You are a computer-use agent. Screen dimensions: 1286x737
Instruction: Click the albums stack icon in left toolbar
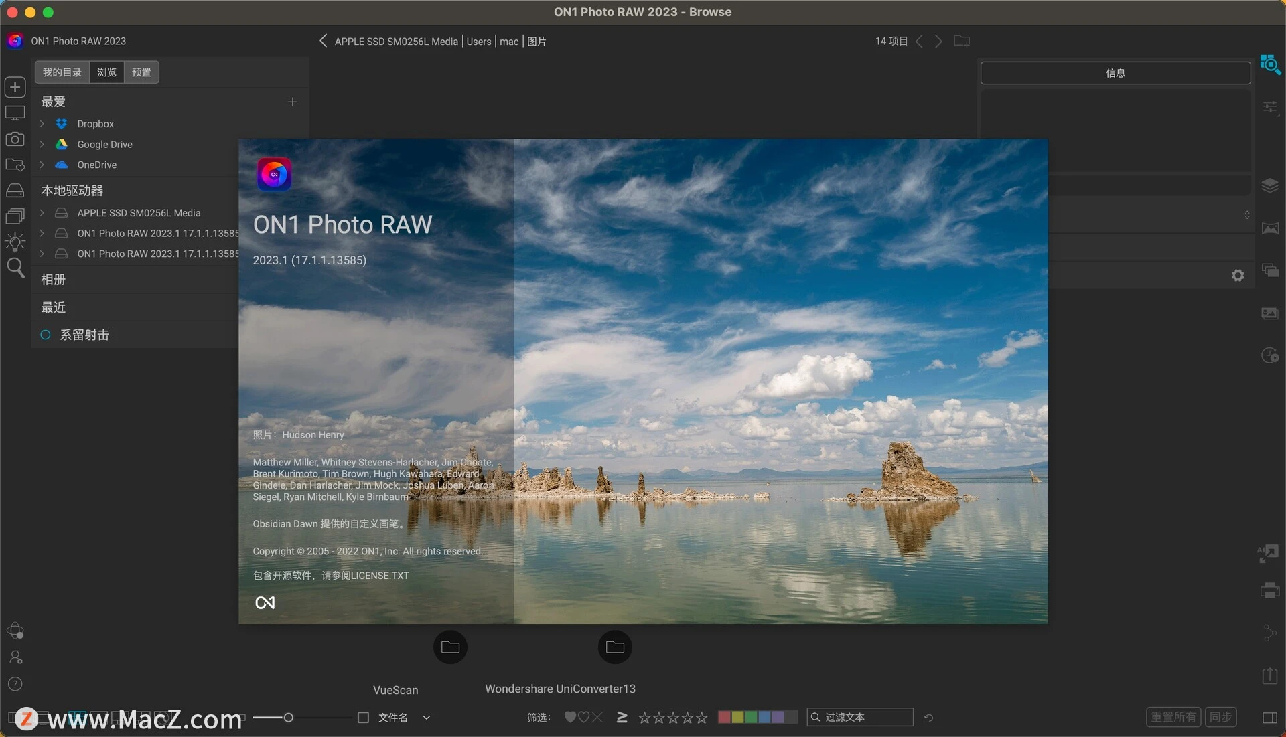pos(15,216)
